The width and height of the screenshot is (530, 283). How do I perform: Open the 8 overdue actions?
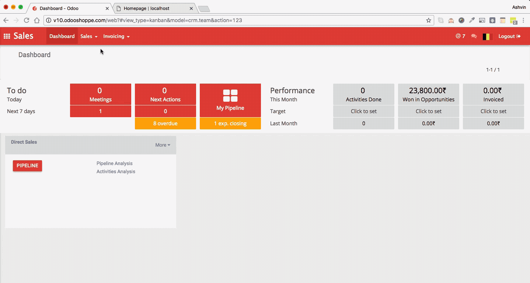[165, 123]
